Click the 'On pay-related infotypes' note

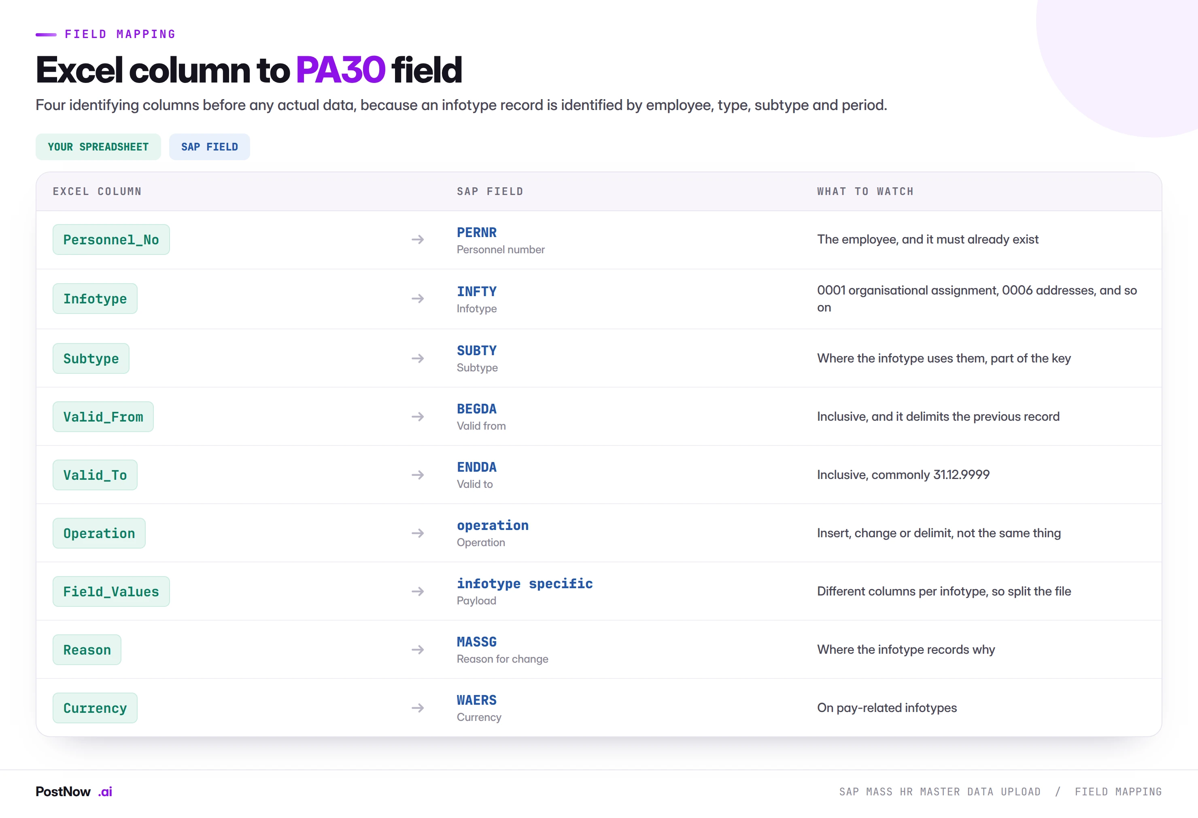point(887,708)
